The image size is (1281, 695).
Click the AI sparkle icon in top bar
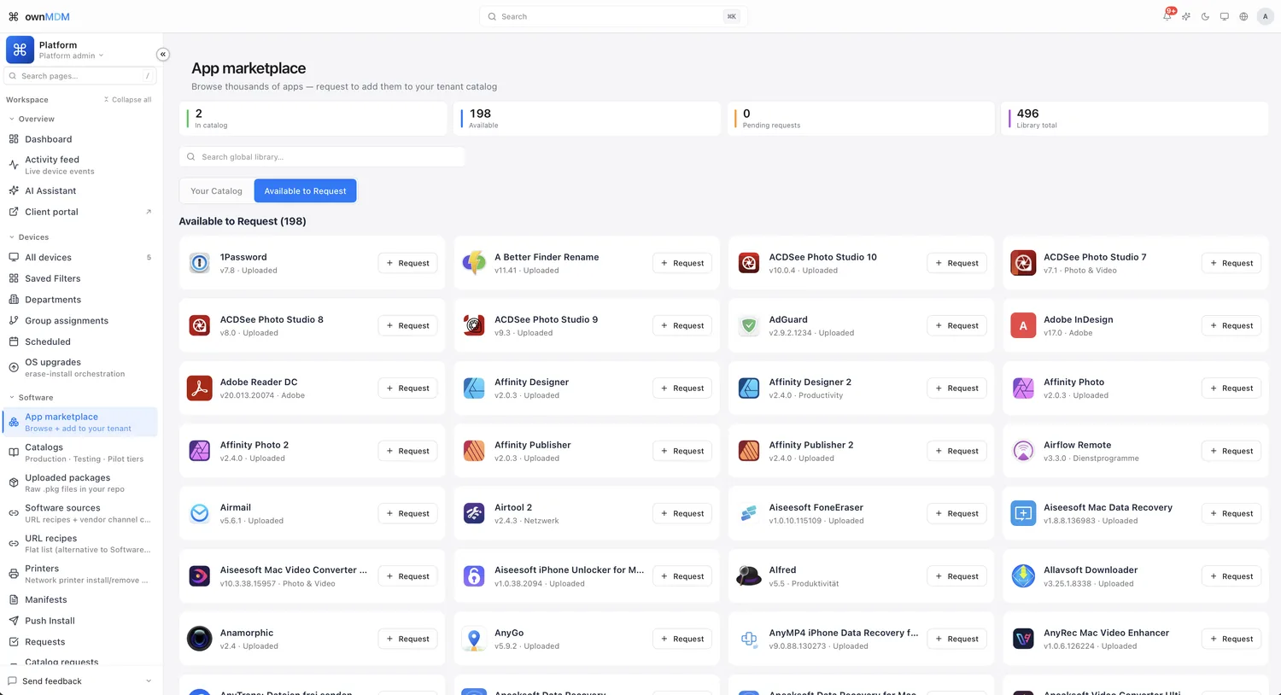[x=1186, y=16]
